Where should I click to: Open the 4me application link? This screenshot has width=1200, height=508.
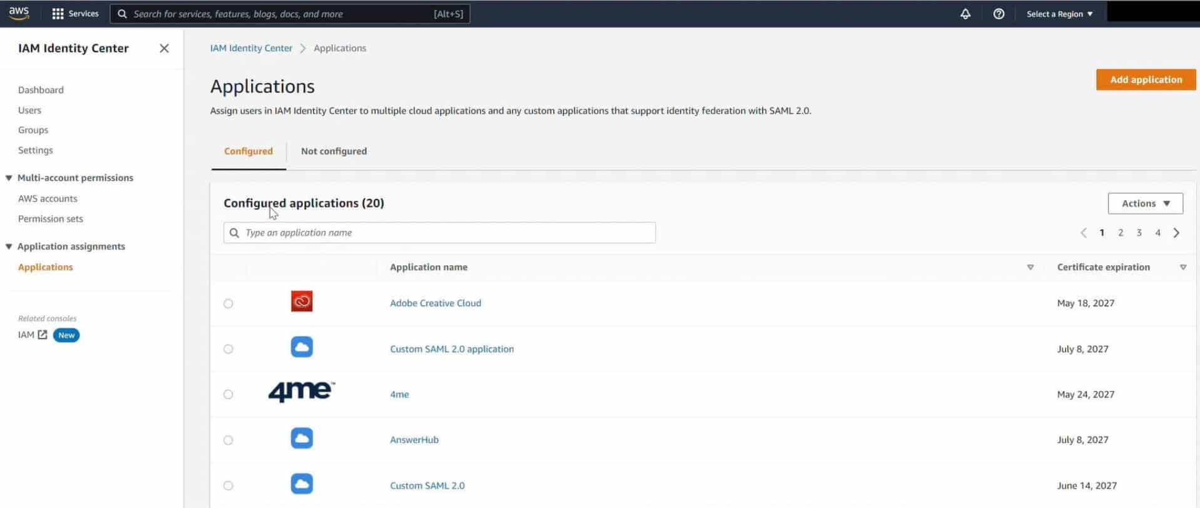[x=399, y=394]
